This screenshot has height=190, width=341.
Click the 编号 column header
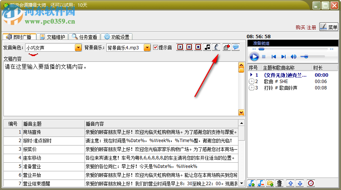[13, 124]
